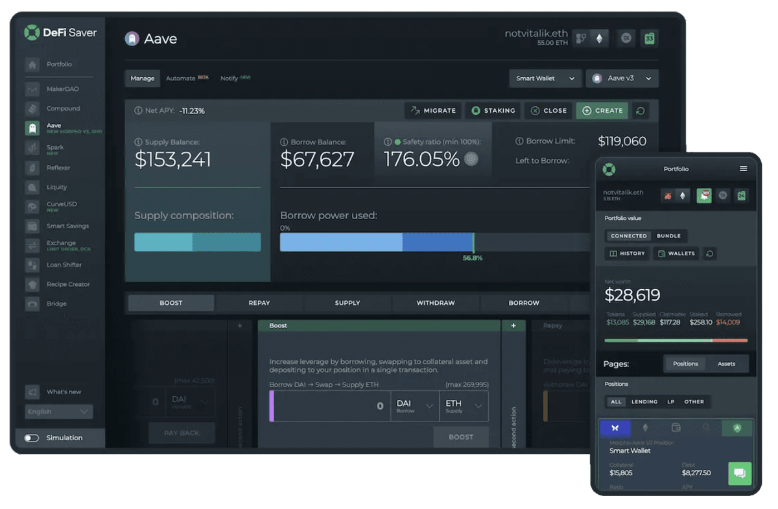Refresh the portfolio value on the phone
Image resolution: width=778 pixels, height=509 pixels.
pyautogui.click(x=709, y=254)
